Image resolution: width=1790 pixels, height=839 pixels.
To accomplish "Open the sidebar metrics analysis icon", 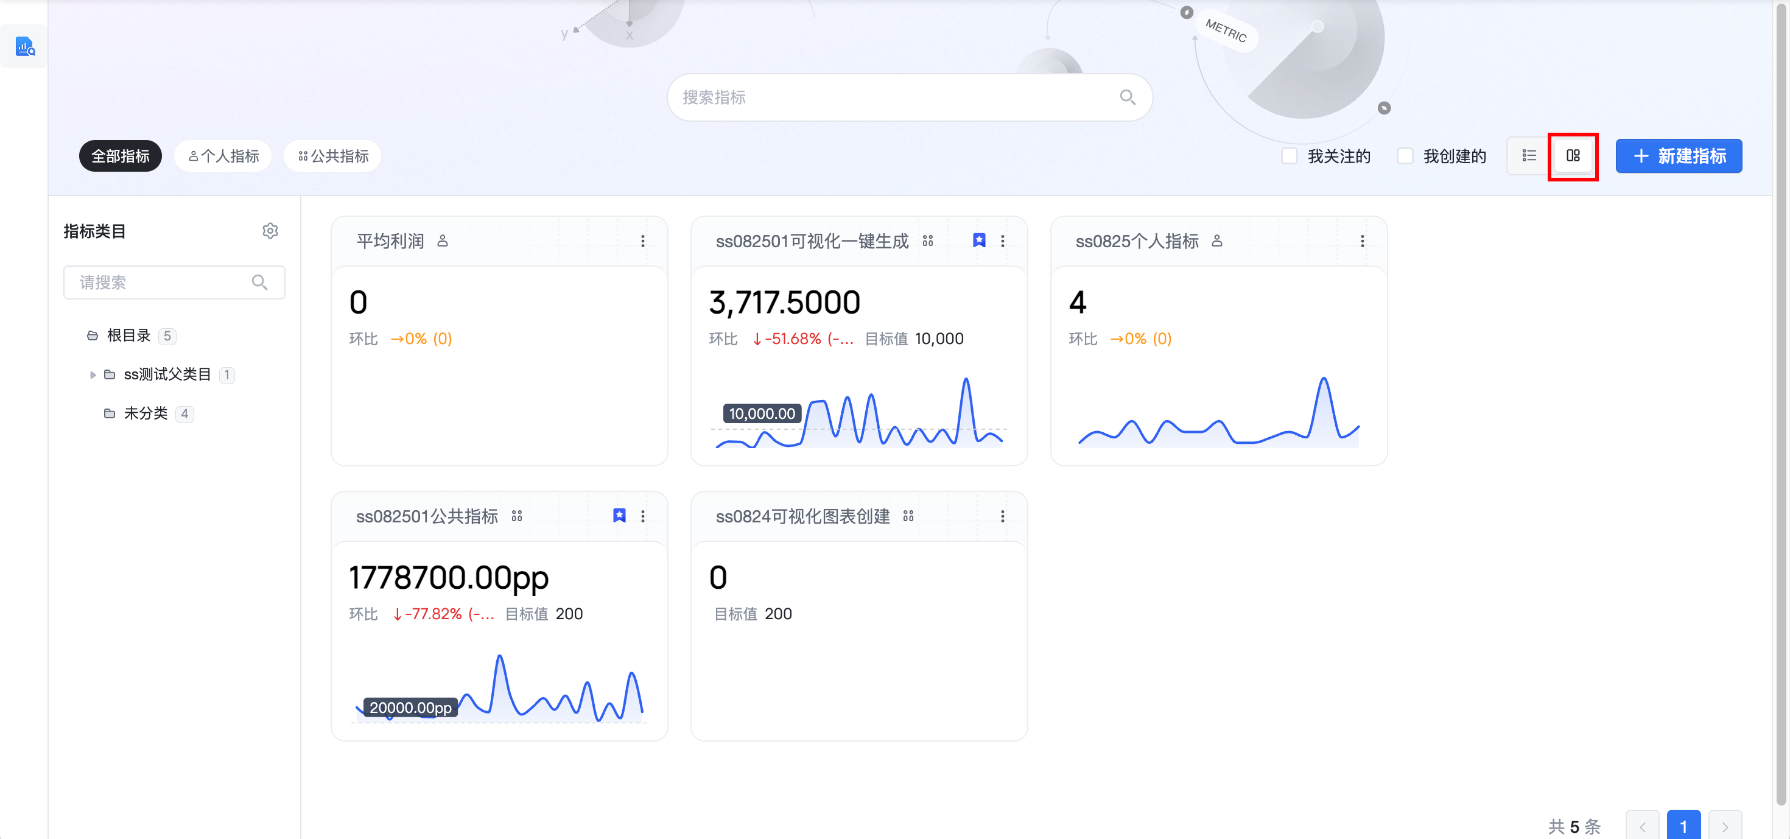I will (x=25, y=46).
